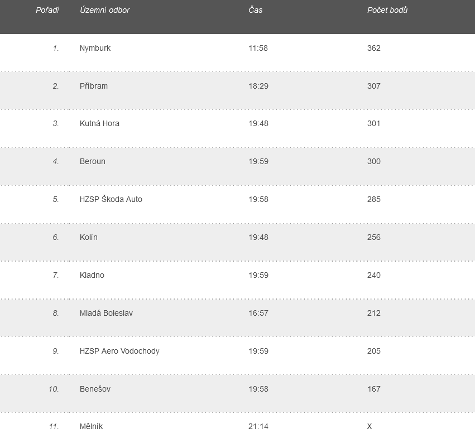Click the Kutná Hora entry
This screenshot has width=475, height=448.
click(99, 123)
